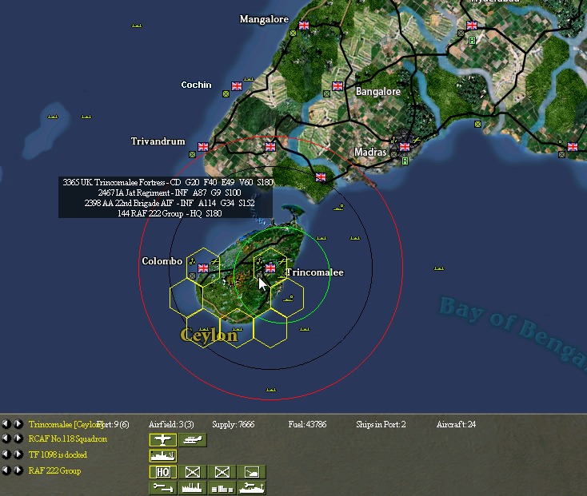
Task: Click the green R marker below Madras
Action: (x=405, y=161)
